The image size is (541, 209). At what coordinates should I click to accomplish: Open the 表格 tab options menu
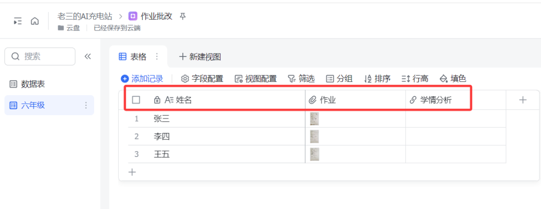pyautogui.click(x=157, y=56)
